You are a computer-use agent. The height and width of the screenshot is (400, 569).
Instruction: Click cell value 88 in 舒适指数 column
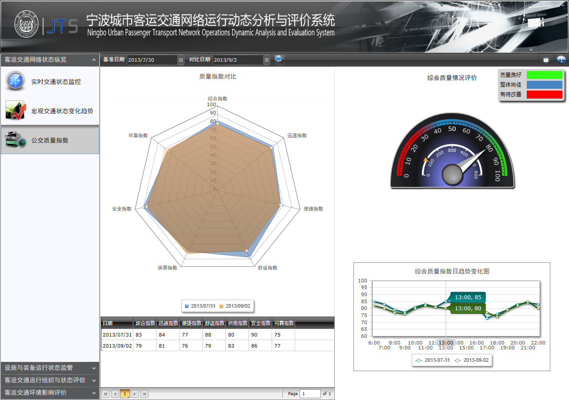(x=208, y=335)
